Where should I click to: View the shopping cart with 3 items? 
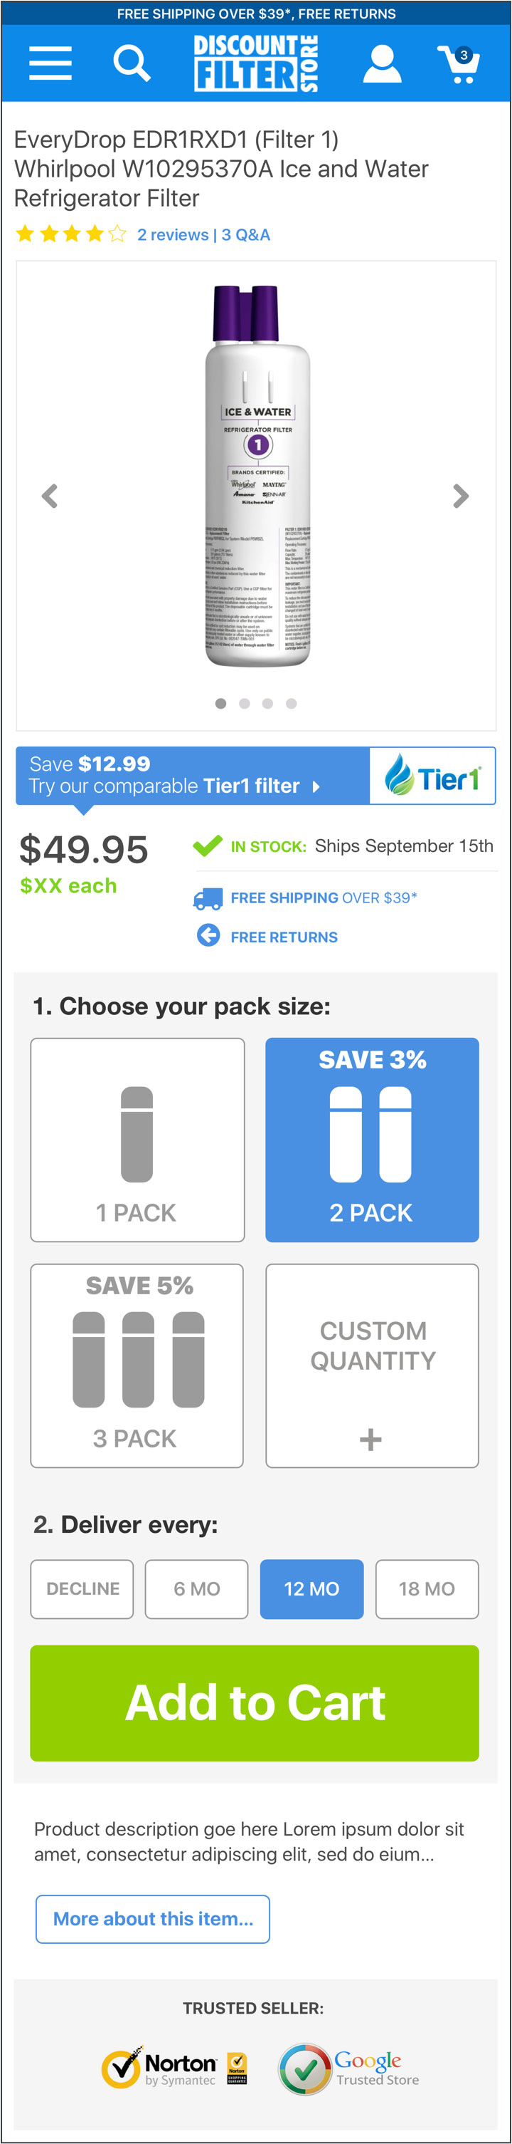(458, 63)
